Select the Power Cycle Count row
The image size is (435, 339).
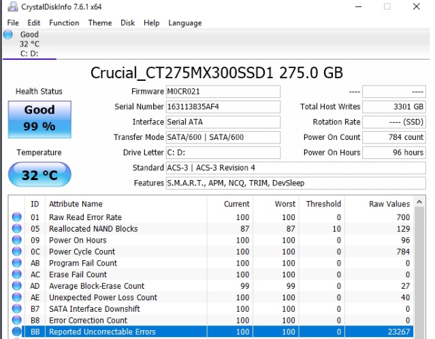[x=211, y=251]
